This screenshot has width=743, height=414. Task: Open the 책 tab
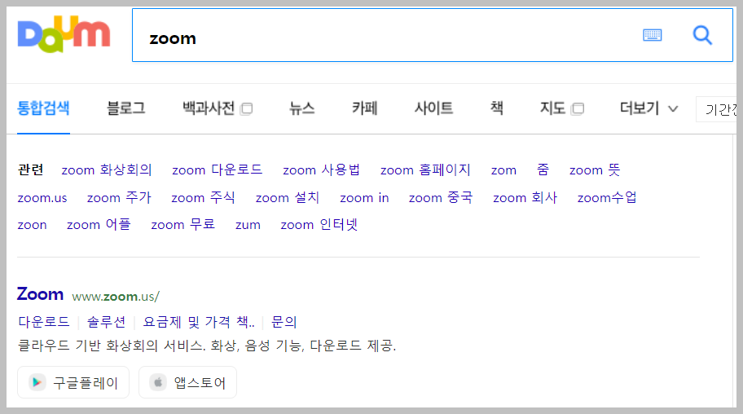497,108
